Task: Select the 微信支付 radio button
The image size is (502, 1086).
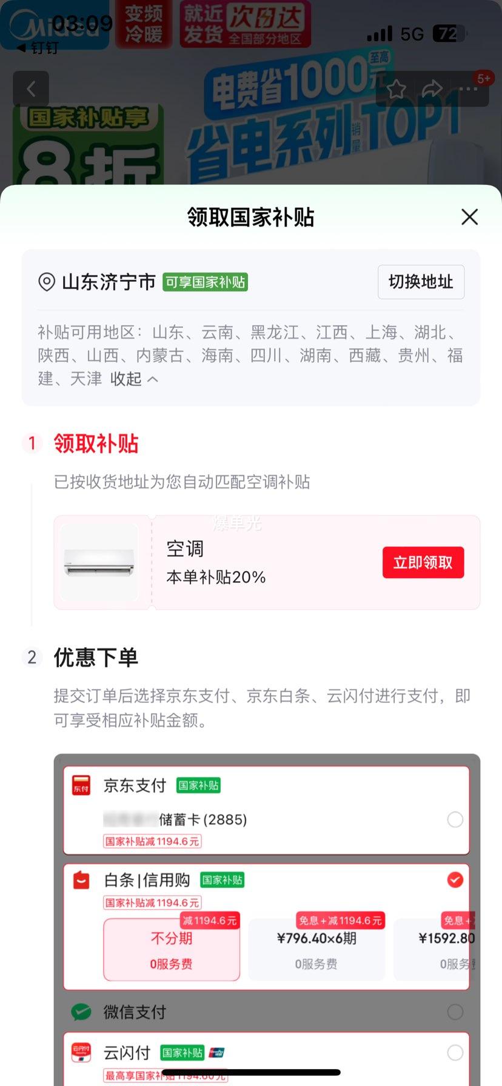Action: 455,1011
